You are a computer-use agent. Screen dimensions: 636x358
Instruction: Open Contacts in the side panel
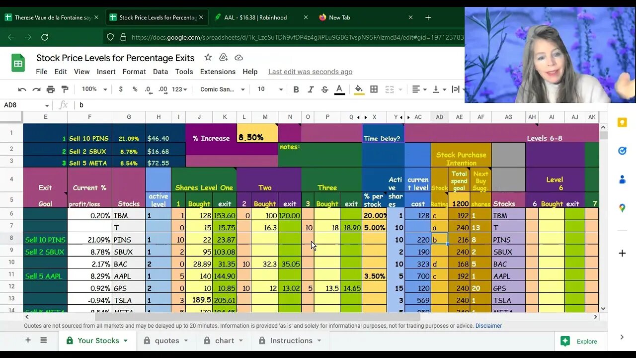click(622, 179)
